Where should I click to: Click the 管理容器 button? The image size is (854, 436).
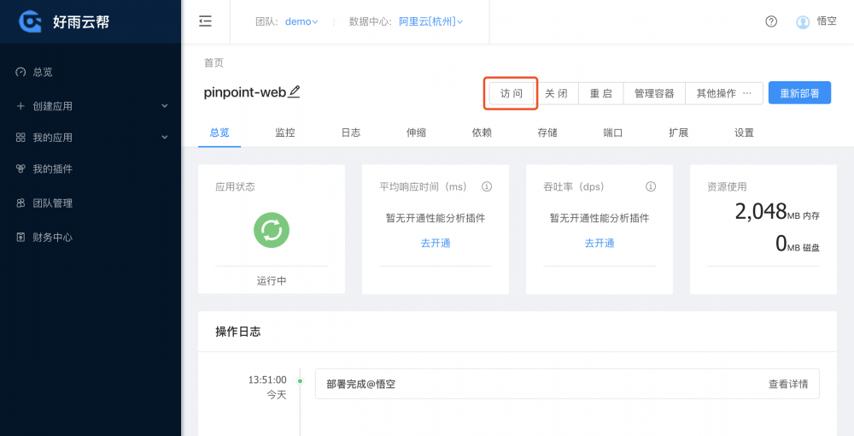[654, 93]
